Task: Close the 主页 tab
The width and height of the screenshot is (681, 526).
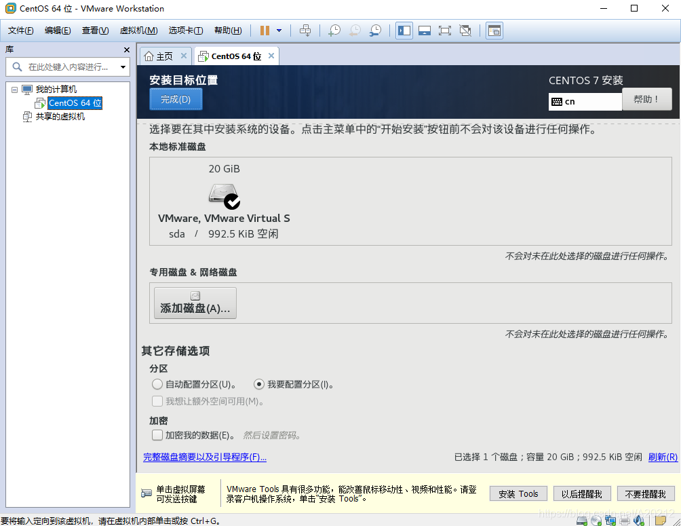Action: [x=184, y=56]
